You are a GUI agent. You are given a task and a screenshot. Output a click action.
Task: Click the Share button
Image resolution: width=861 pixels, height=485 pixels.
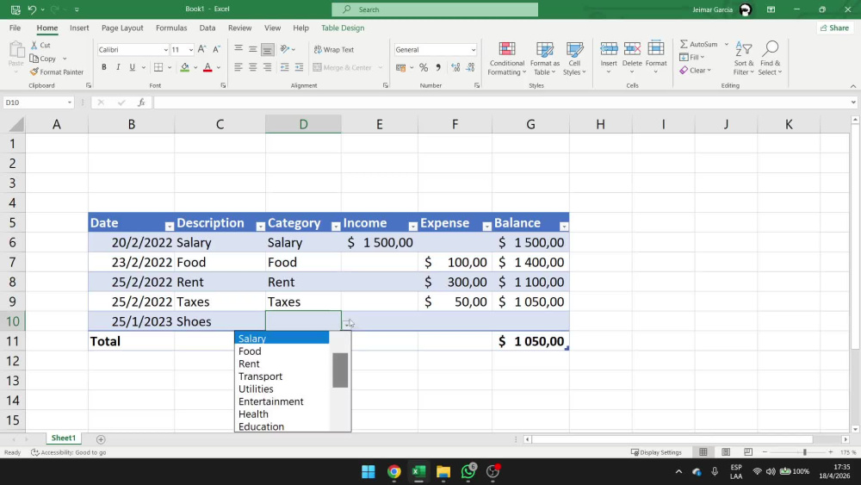coord(834,28)
